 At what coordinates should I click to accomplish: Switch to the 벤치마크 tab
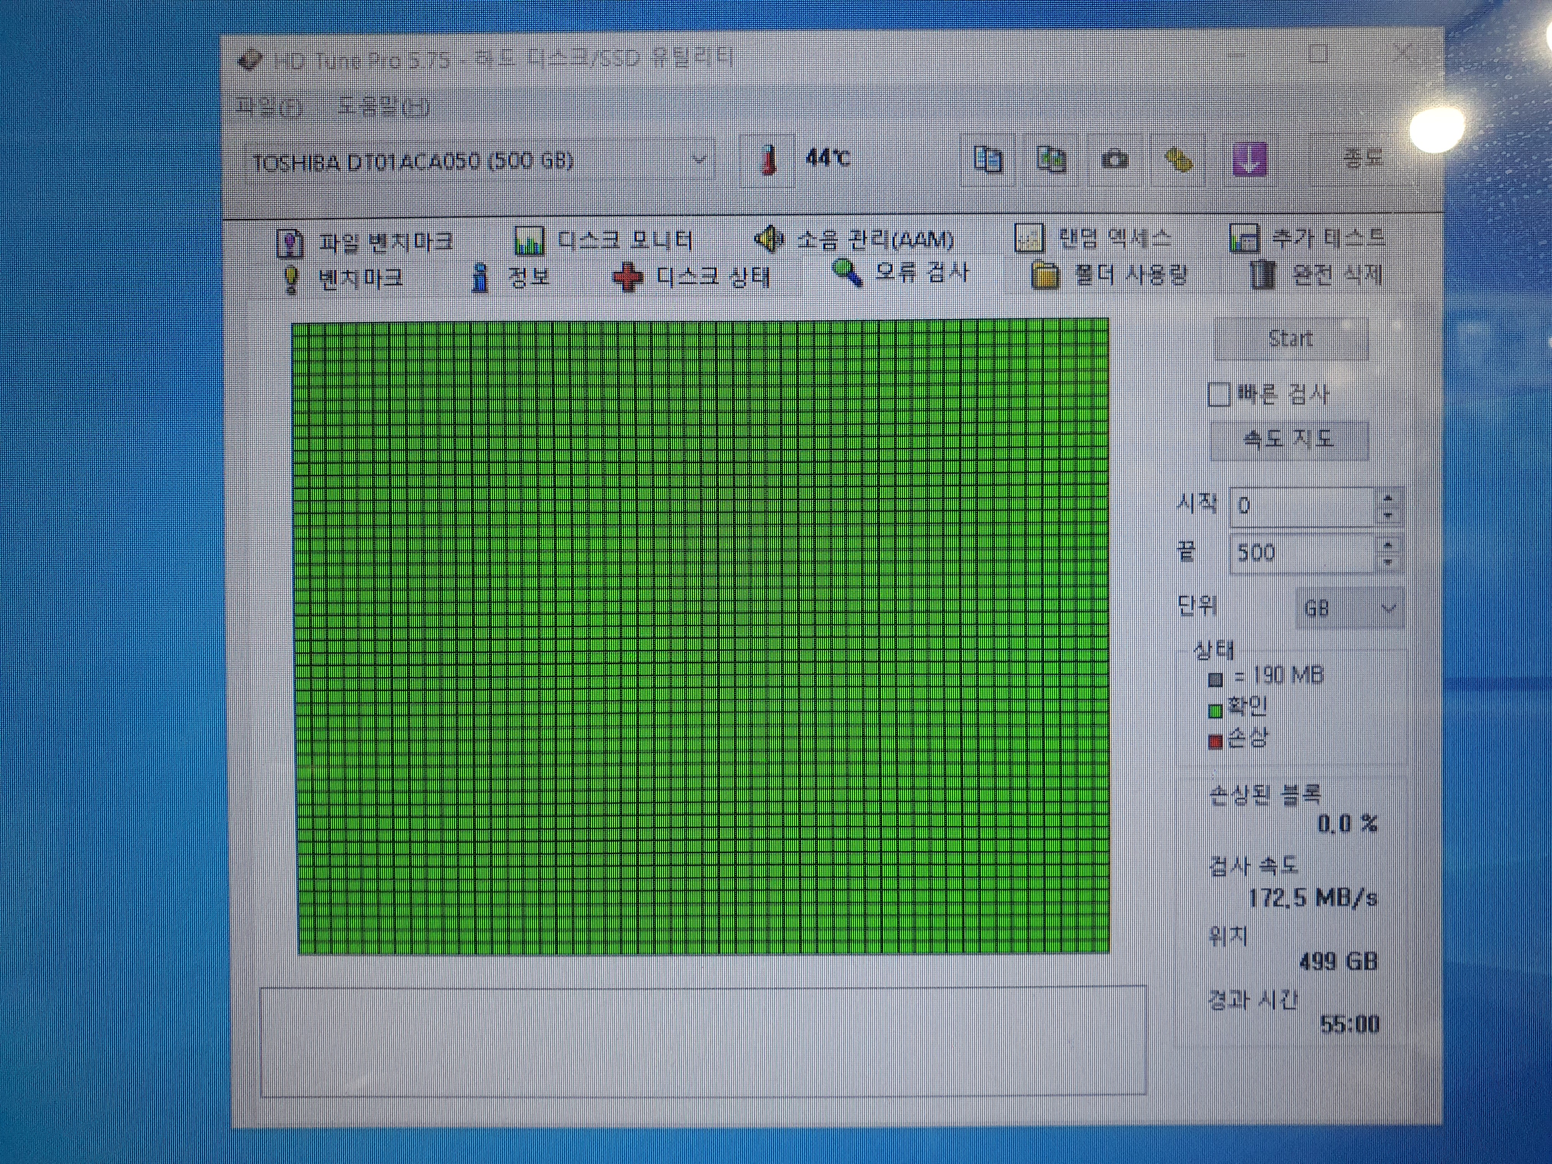tap(343, 279)
